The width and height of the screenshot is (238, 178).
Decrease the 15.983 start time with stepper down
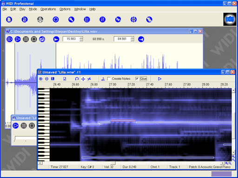81,40
